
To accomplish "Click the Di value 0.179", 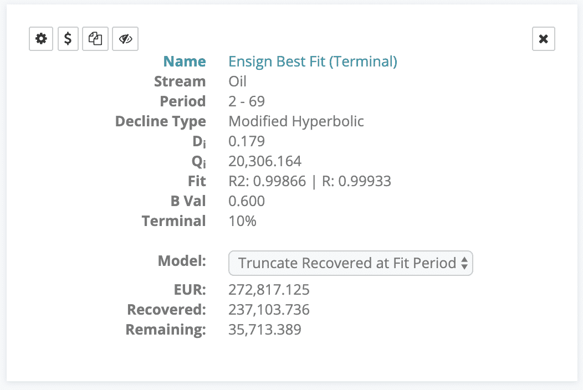I will [x=247, y=141].
